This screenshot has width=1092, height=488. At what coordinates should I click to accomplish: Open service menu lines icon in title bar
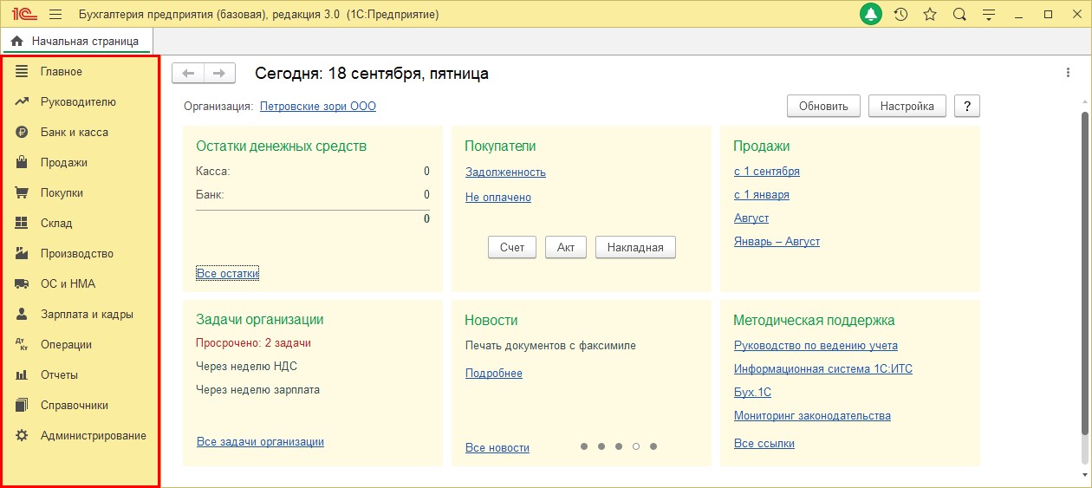tap(989, 15)
